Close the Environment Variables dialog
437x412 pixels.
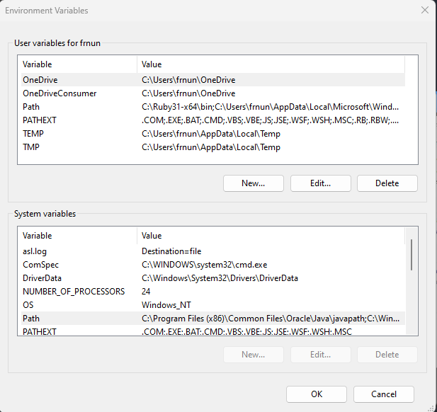point(424,11)
